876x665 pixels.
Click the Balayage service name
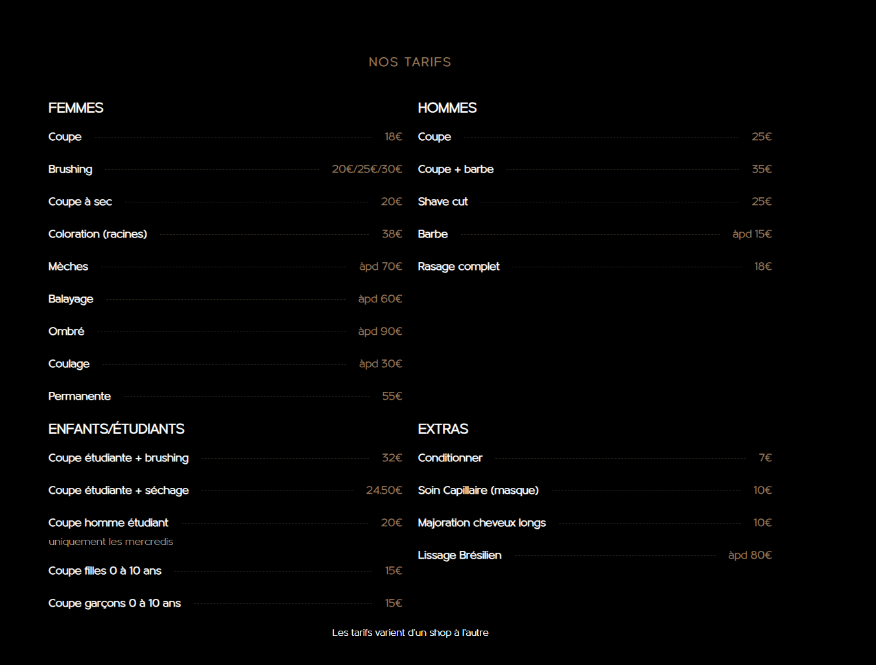[71, 299]
